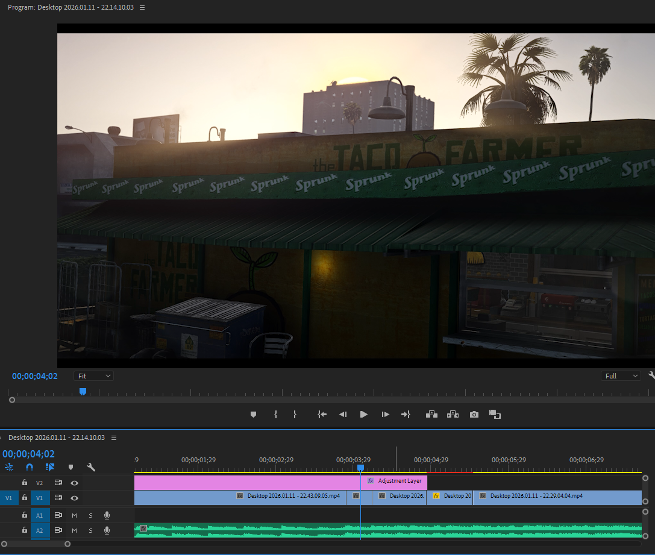655x555 pixels.
Task: Mute audio track A2
Action: tap(74, 530)
